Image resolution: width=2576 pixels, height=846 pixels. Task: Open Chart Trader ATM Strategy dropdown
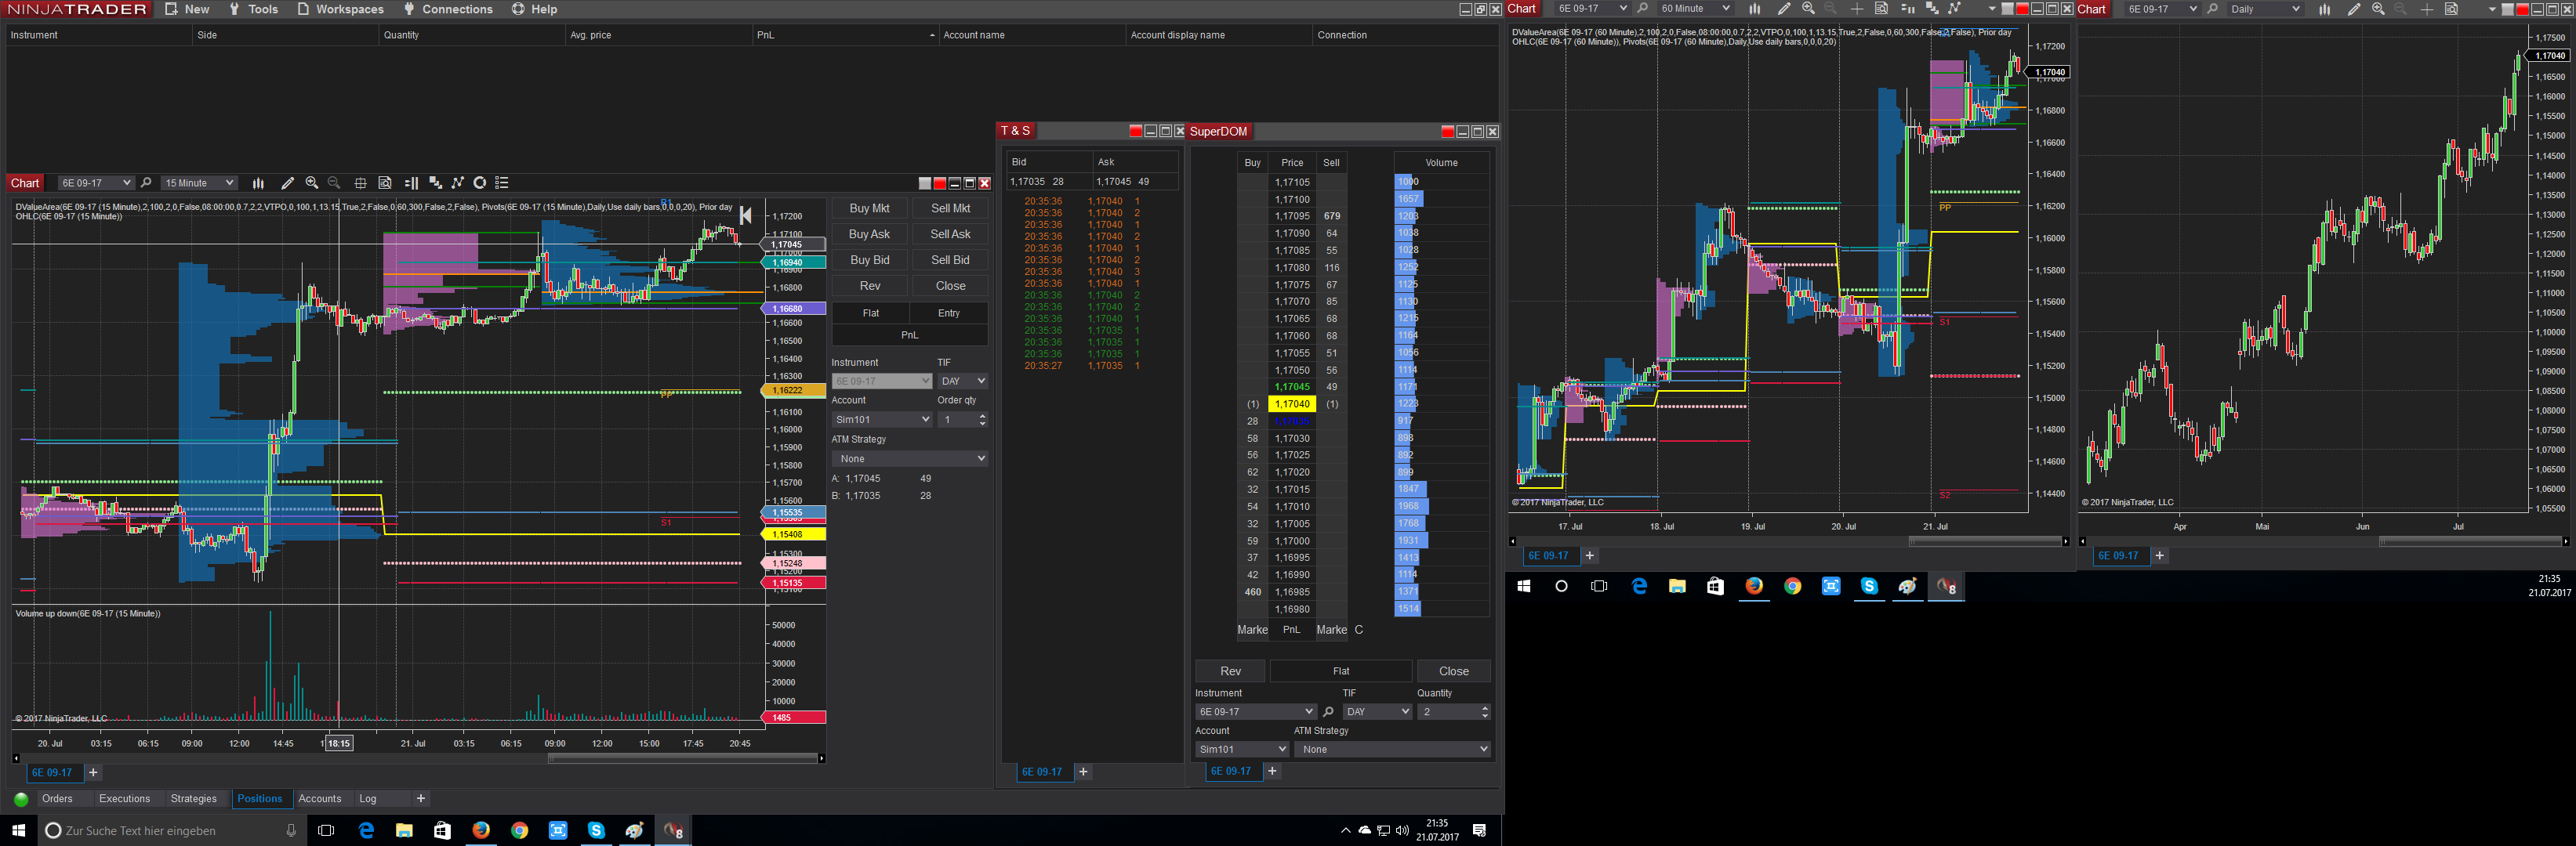click(910, 458)
